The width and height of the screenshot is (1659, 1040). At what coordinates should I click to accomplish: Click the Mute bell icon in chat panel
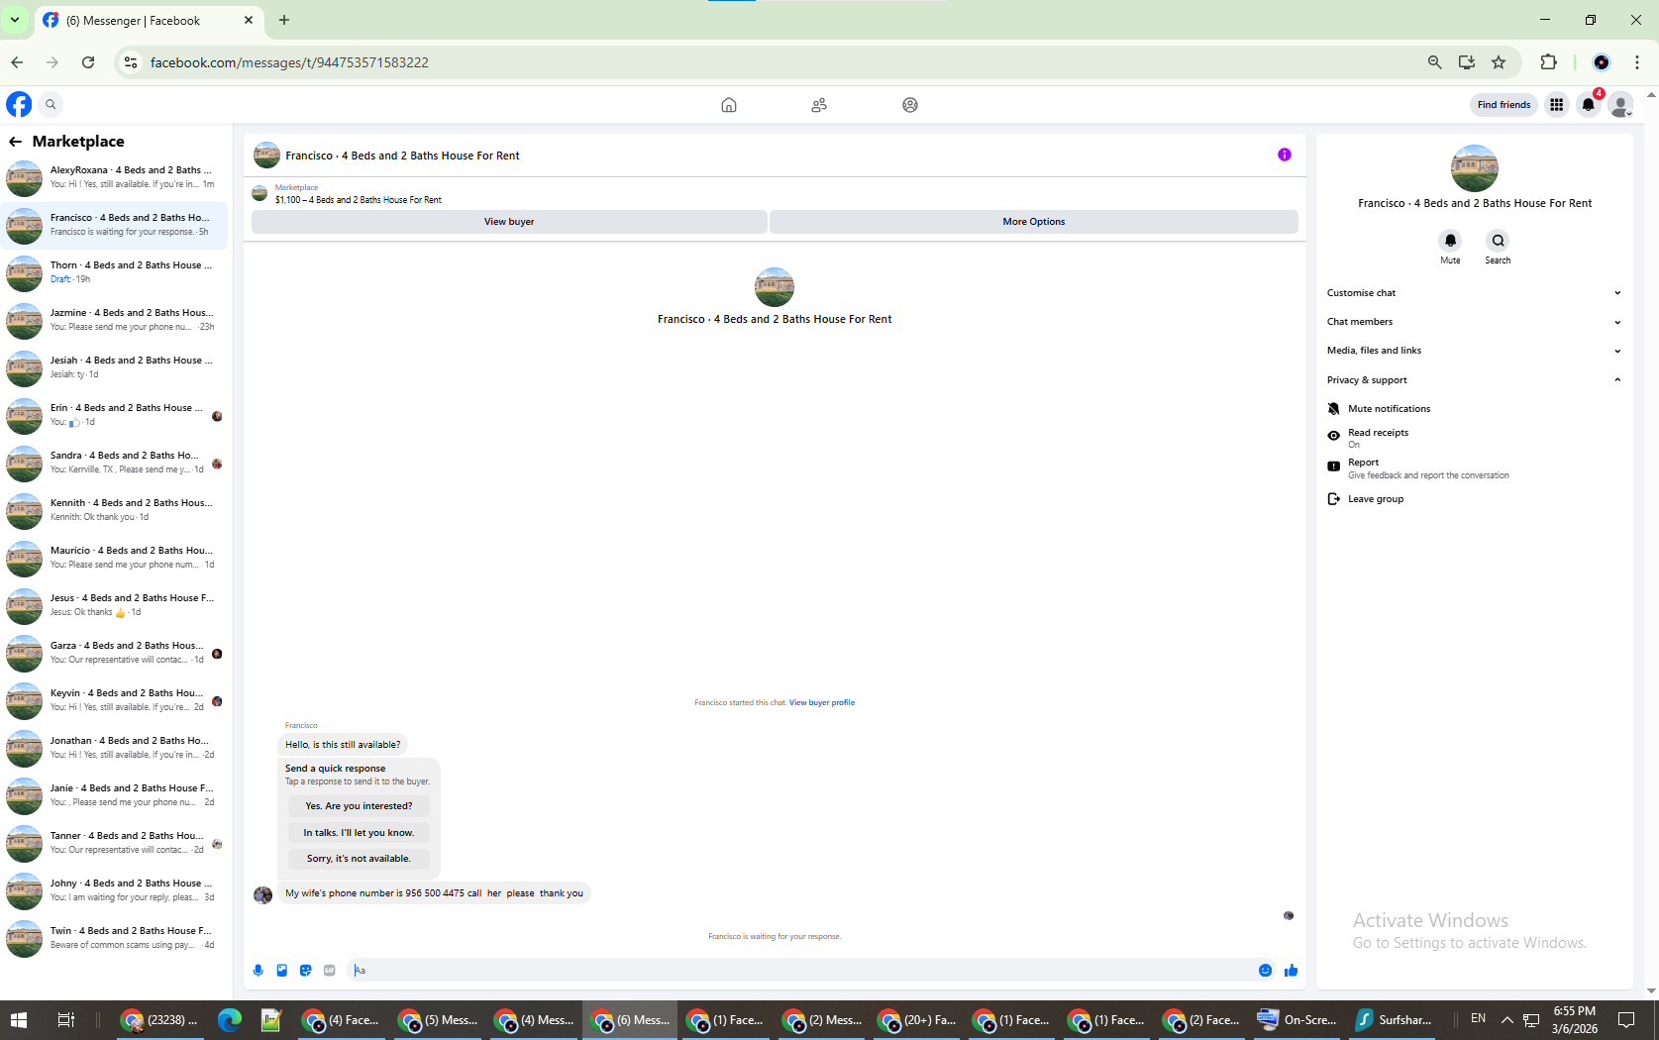pyautogui.click(x=1450, y=241)
